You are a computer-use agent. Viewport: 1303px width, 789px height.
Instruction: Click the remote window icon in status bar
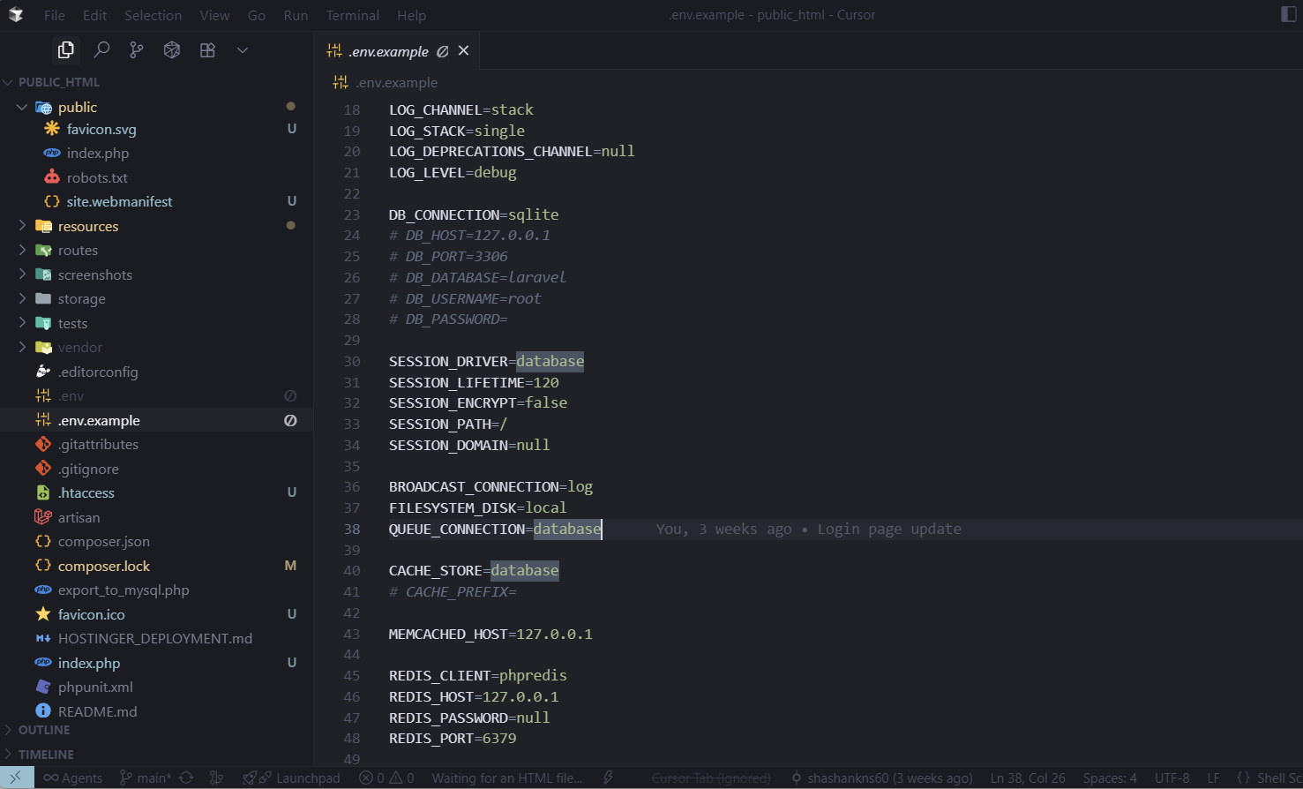(15, 778)
